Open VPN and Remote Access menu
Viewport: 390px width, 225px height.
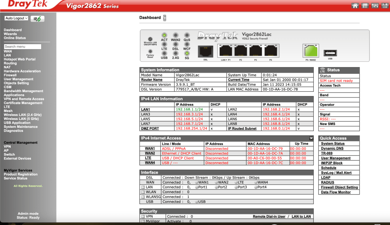24,99
